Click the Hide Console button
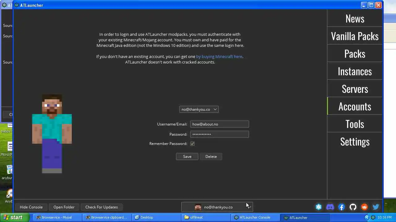The height and width of the screenshot is (222, 396). coord(31,207)
